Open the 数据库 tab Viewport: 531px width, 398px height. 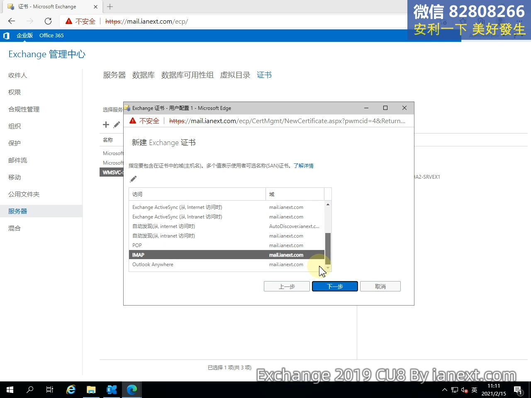point(144,75)
